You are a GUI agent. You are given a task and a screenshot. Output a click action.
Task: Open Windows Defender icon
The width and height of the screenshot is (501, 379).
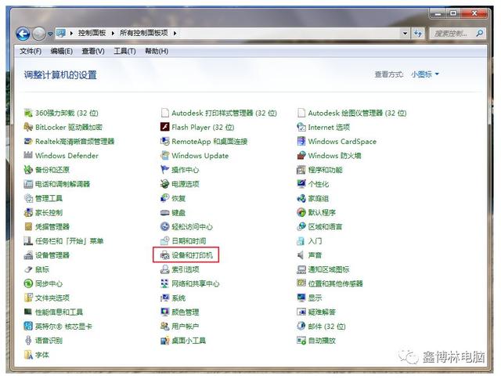(x=28, y=155)
